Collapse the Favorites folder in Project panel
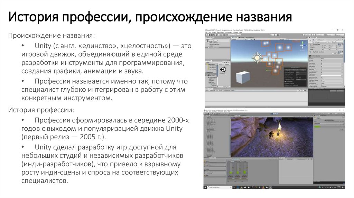The height and width of the screenshot is (198, 354). (x=206, y=64)
